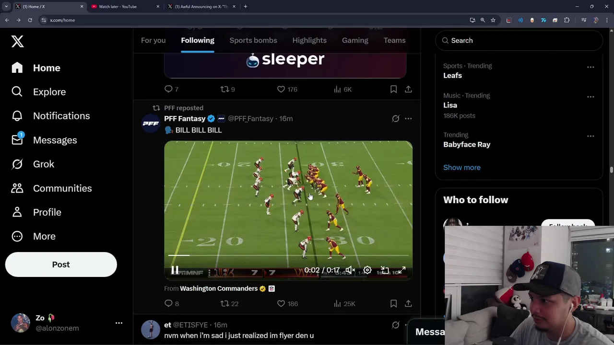This screenshot has height=345, width=614.
Task: Open the Lisa trending topic
Action: (x=450, y=105)
